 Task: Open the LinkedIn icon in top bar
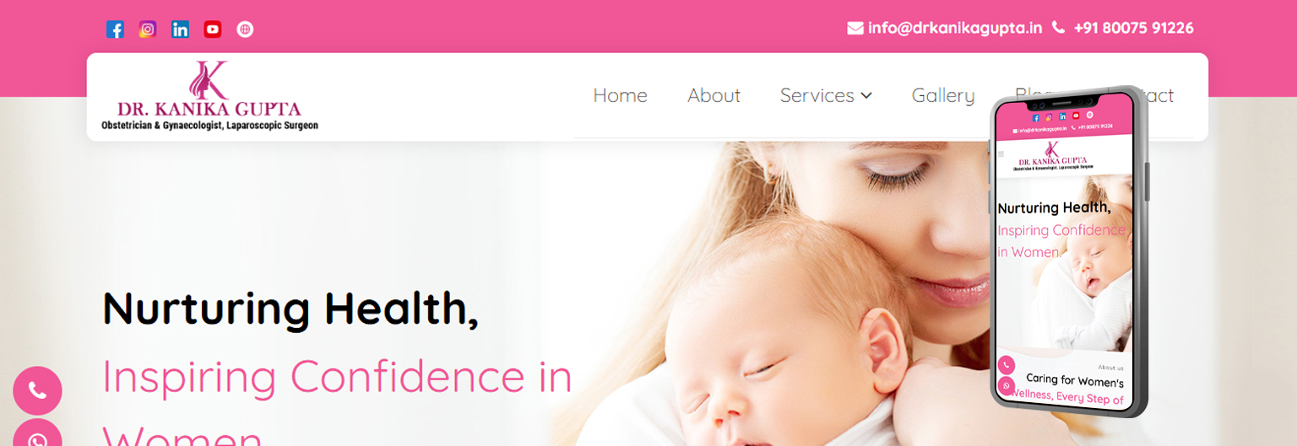pos(180,30)
